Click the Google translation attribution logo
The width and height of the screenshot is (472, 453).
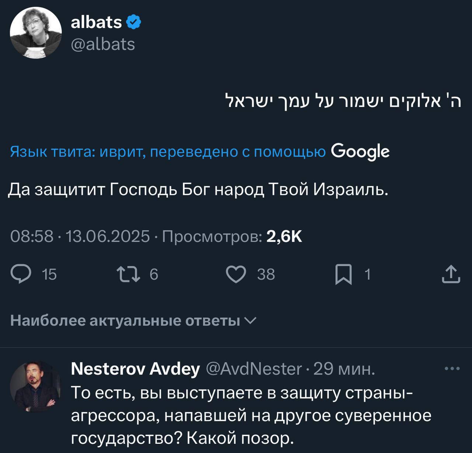pyautogui.click(x=360, y=151)
